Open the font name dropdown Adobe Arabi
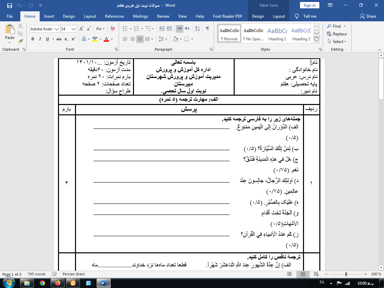The width and height of the screenshot is (384, 288). point(57,29)
